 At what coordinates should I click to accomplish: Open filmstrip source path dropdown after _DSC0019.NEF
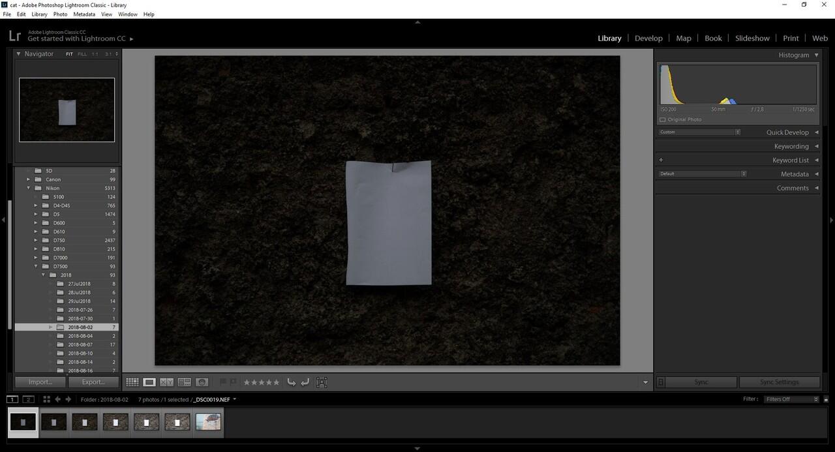click(234, 400)
